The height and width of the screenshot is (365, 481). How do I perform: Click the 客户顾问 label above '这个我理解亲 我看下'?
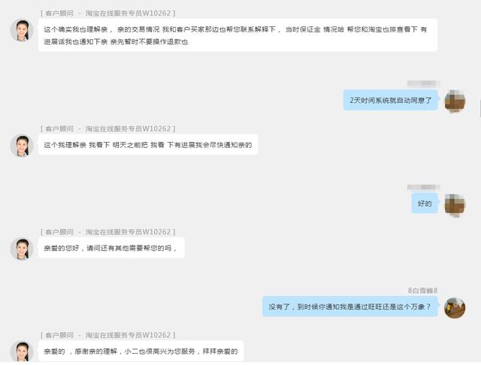59,128
